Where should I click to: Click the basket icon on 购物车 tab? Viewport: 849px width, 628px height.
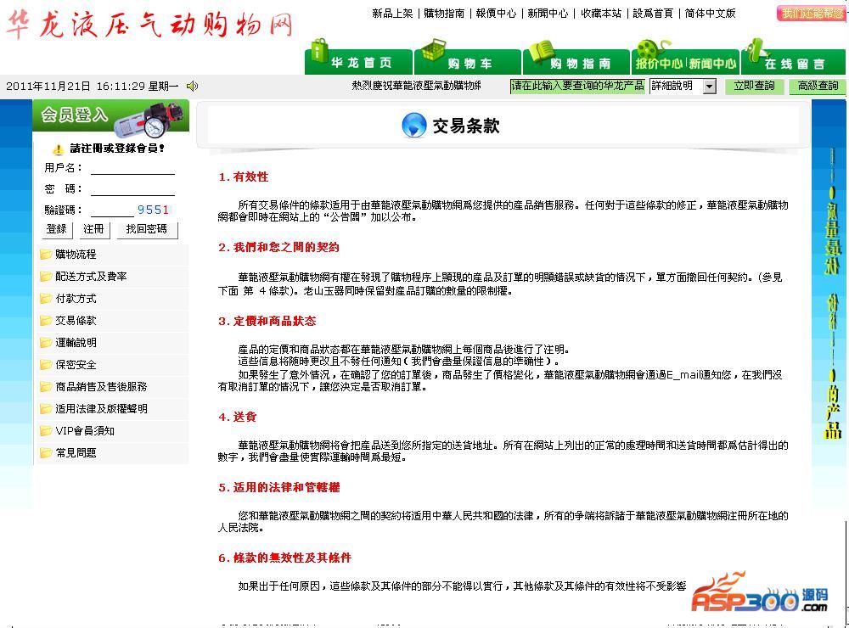(434, 50)
